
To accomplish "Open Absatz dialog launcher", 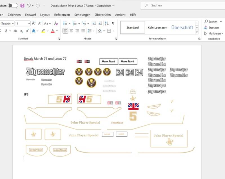I will click(x=116, y=39).
